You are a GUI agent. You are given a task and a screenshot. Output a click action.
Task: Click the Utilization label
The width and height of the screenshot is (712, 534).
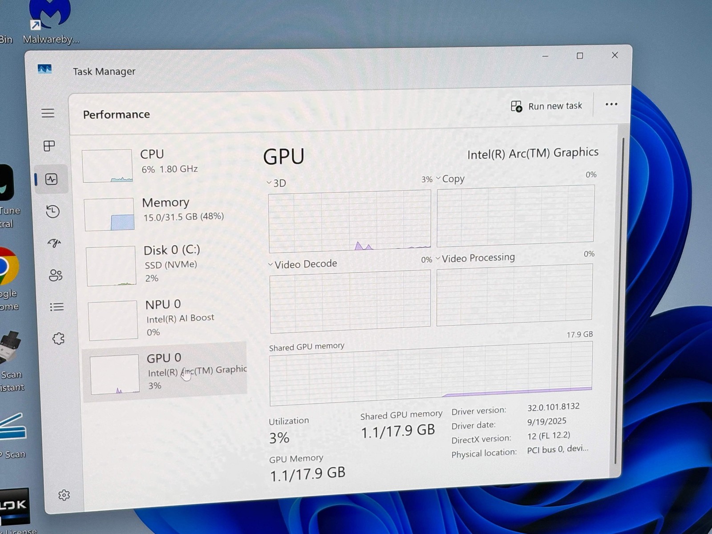[289, 421]
